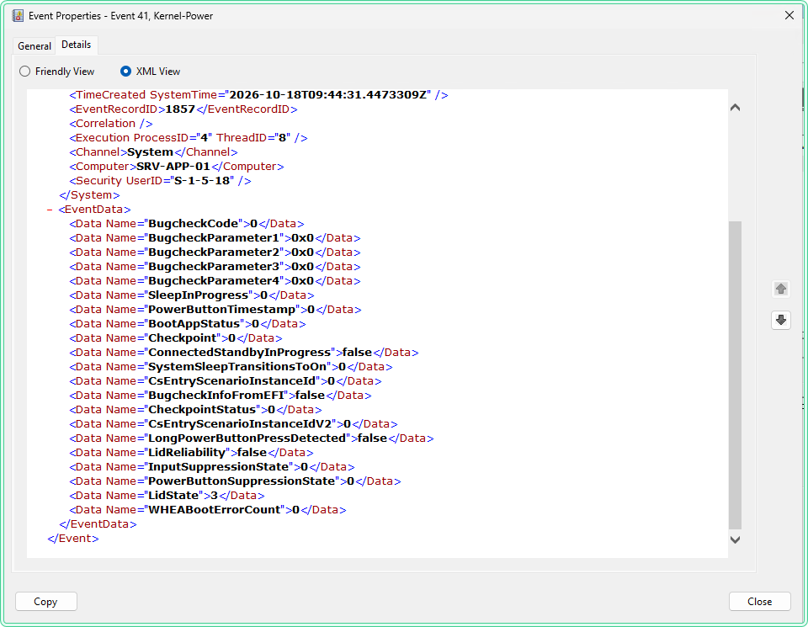
Task: Click the Close button
Action: 759,601
